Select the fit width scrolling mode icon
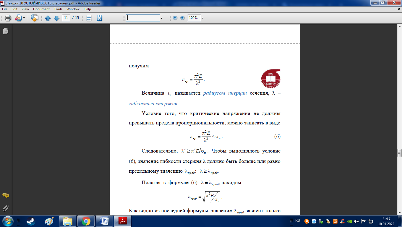 [x=89, y=18]
